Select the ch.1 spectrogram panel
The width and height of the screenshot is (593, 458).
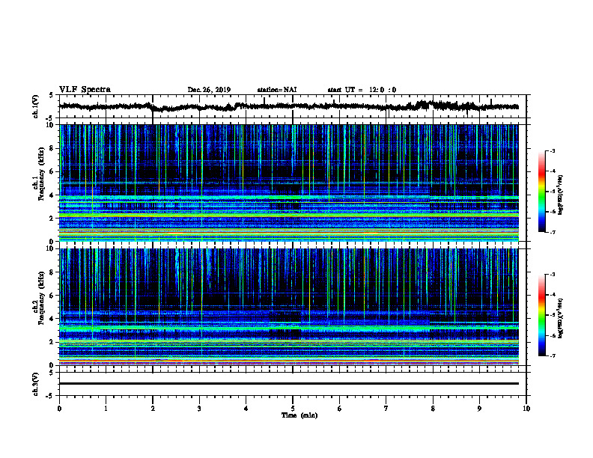point(289,183)
